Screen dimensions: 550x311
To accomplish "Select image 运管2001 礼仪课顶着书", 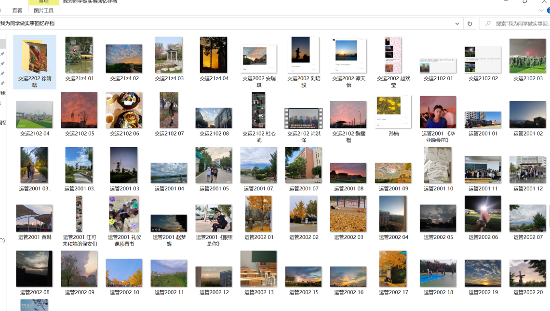I will pos(124,214).
